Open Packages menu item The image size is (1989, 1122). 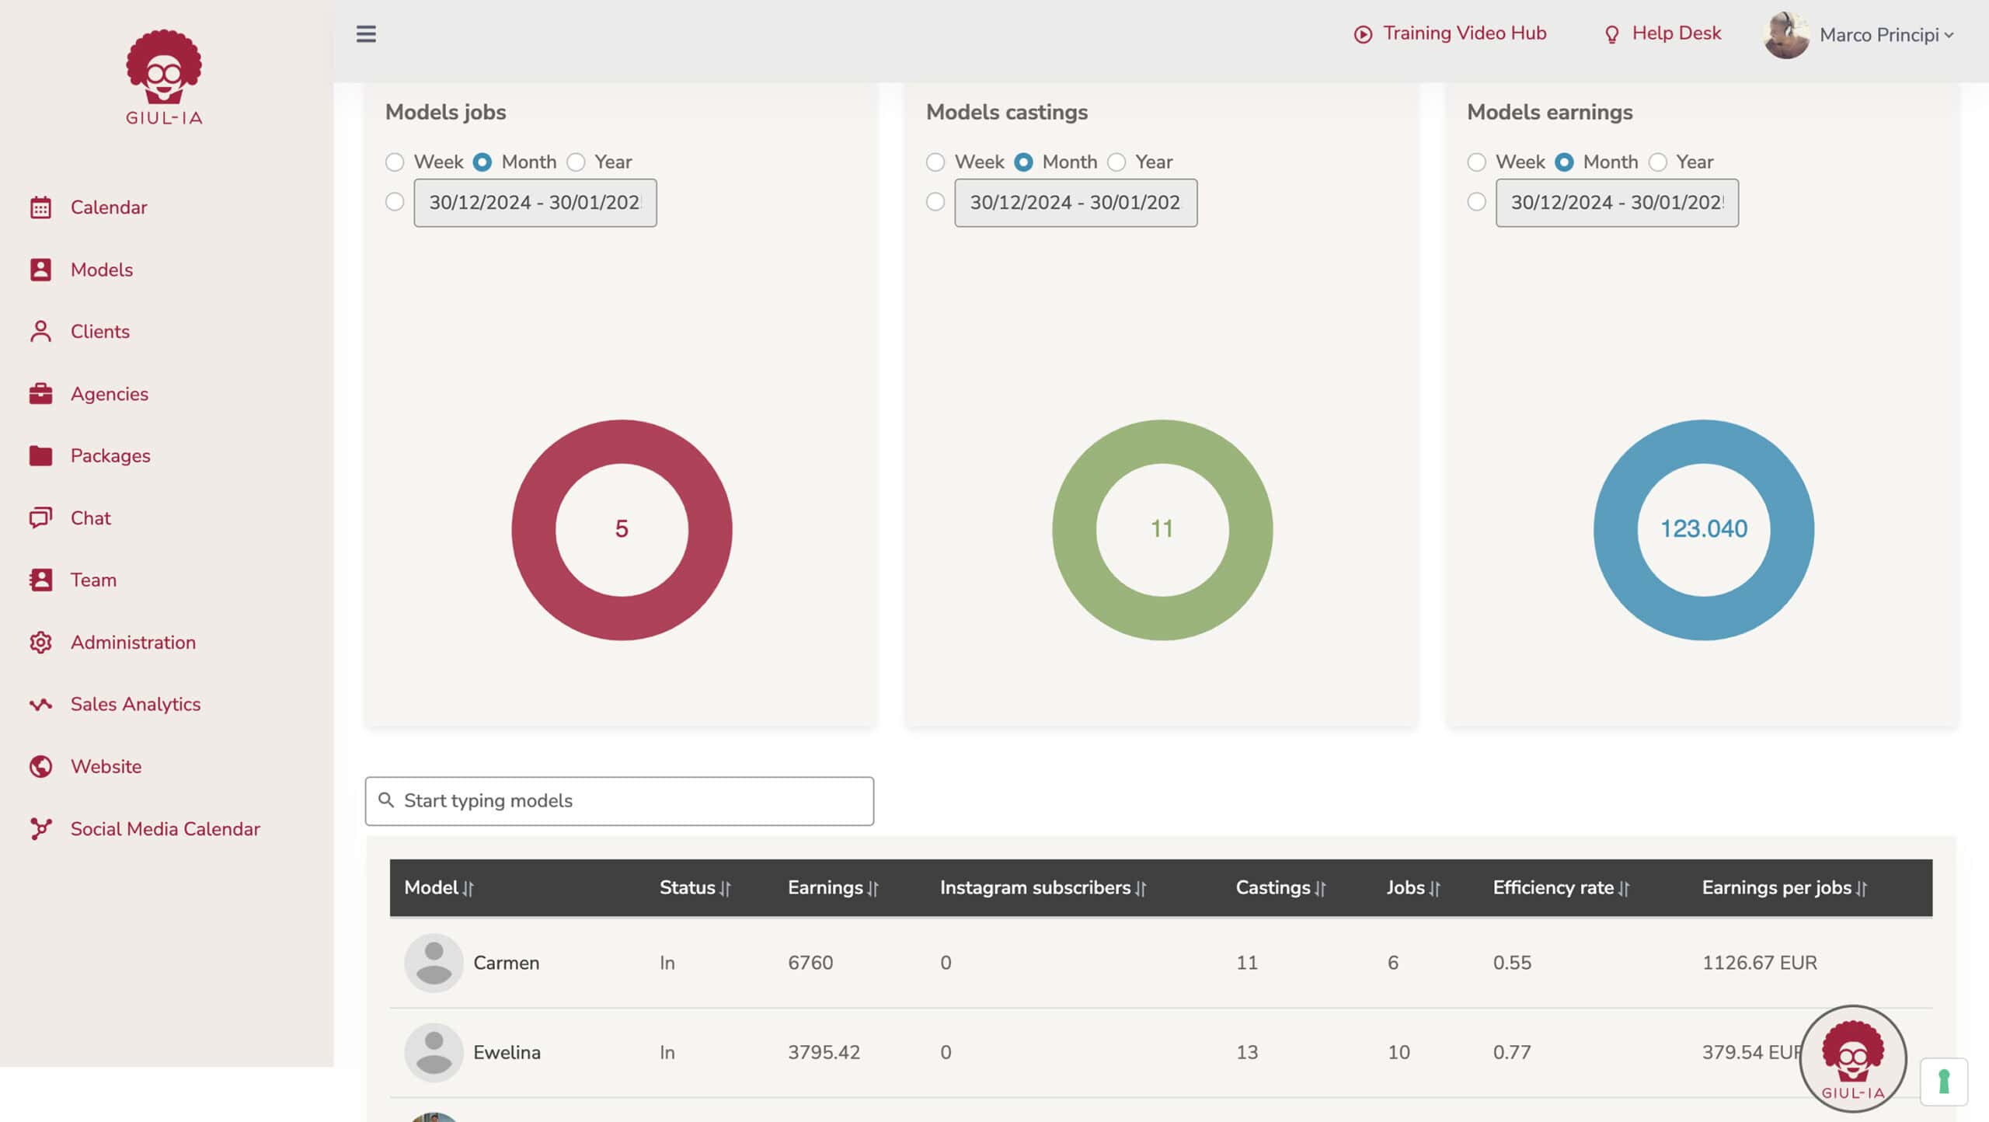110,456
